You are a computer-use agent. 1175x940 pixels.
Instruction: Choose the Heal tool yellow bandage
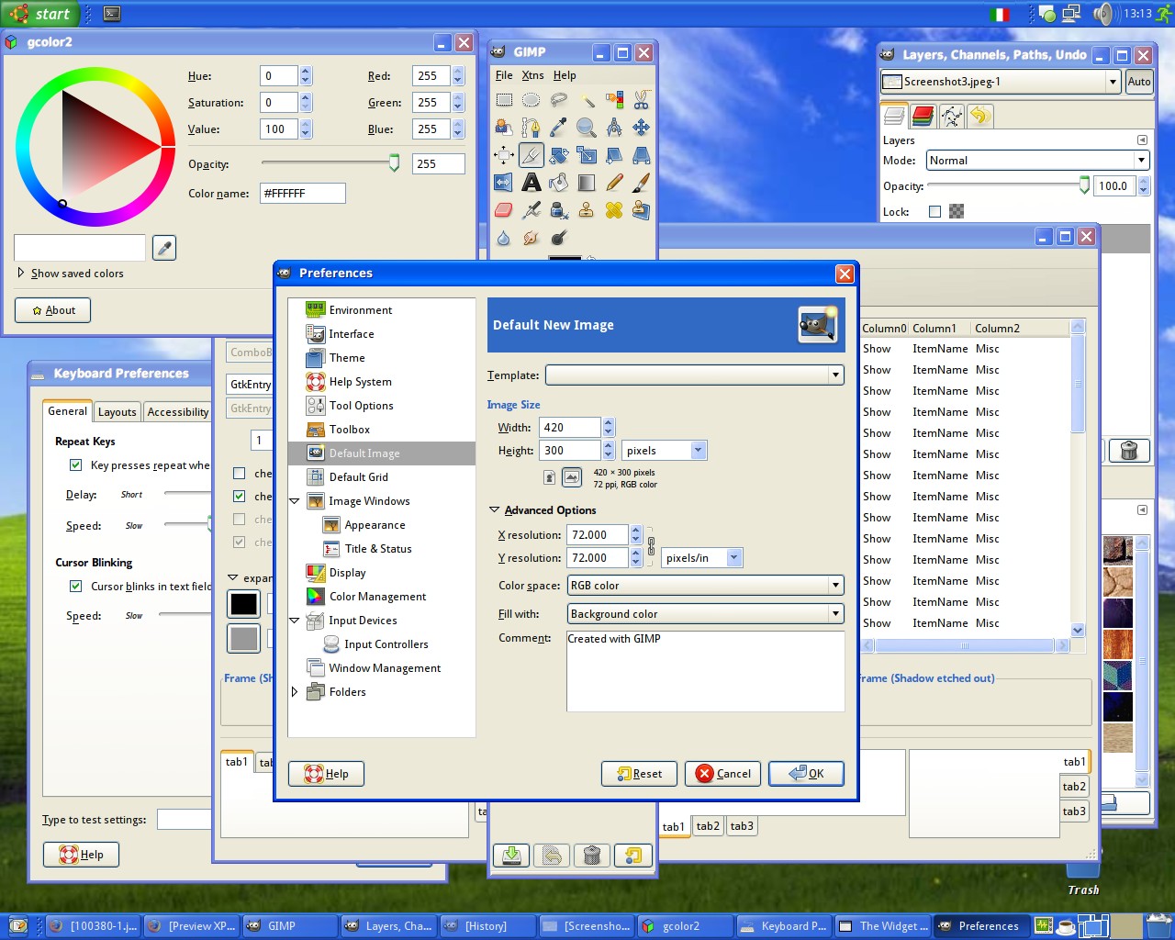[x=614, y=210]
